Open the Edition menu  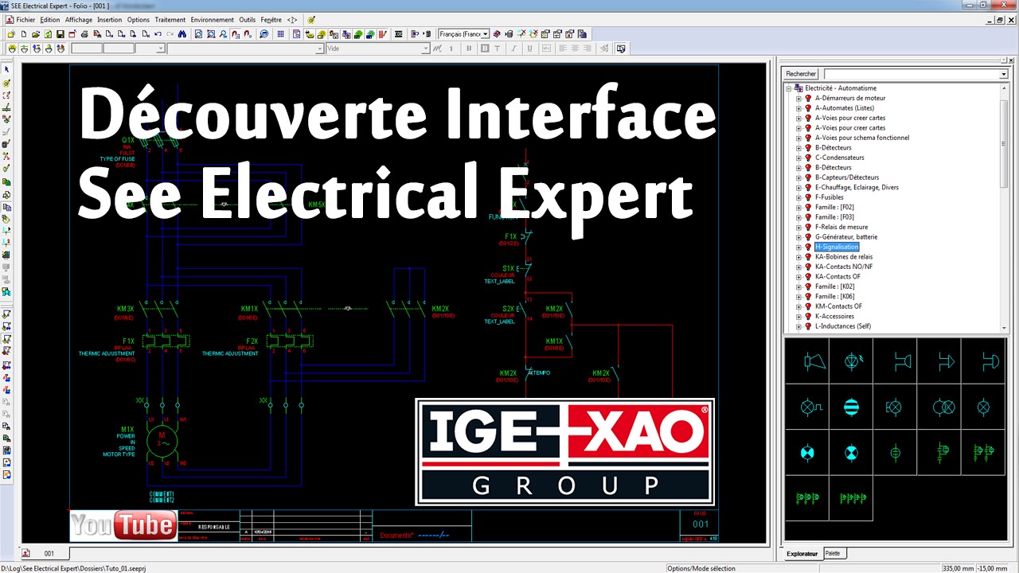[50, 19]
